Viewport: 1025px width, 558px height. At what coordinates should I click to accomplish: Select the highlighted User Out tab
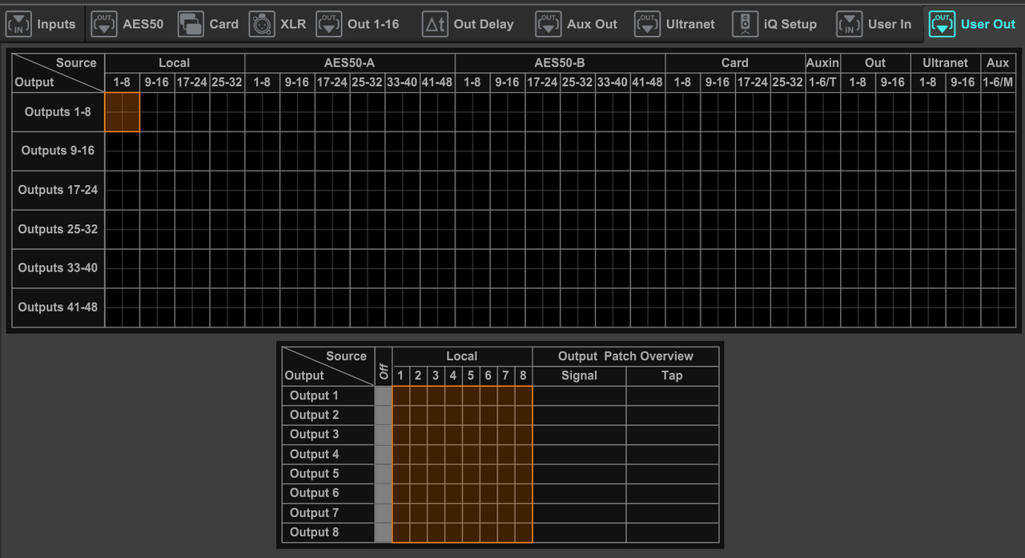(x=972, y=24)
